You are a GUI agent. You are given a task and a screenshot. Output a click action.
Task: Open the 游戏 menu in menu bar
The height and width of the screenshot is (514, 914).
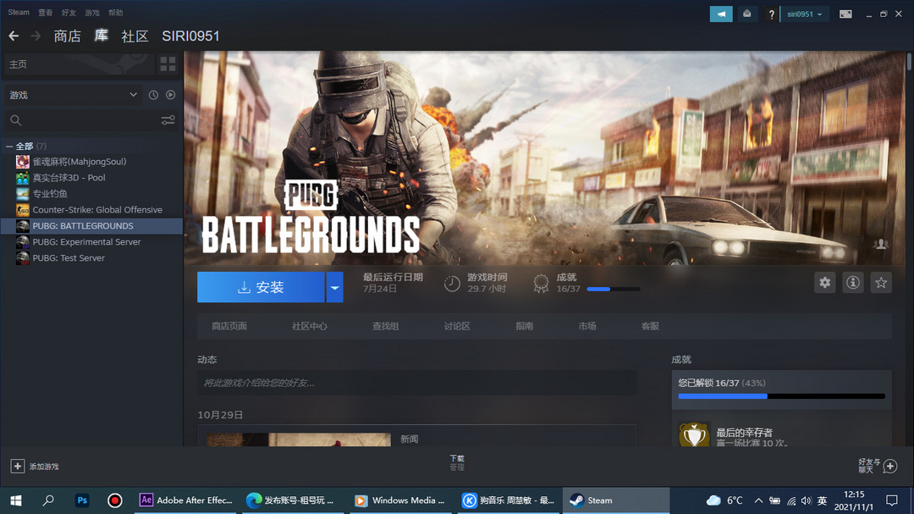coord(92,12)
